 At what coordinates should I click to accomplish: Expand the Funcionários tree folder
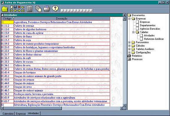(x=129, y=42)
